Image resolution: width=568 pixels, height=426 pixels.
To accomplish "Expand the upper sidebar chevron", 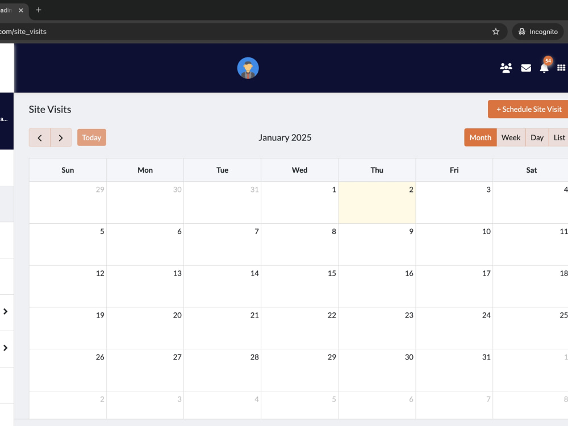I will pos(6,311).
